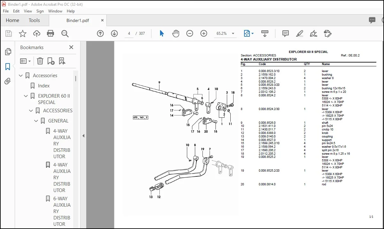Activate the Hand pan tool
This screenshot has width=384, height=229.
click(x=176, y=33)
